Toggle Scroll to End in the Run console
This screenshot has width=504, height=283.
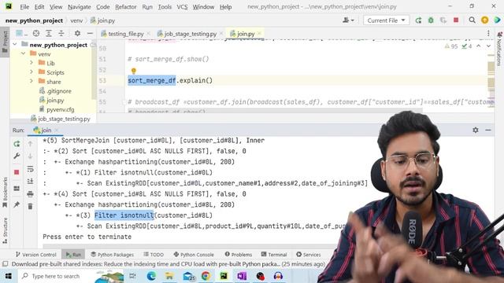point(30,182)
